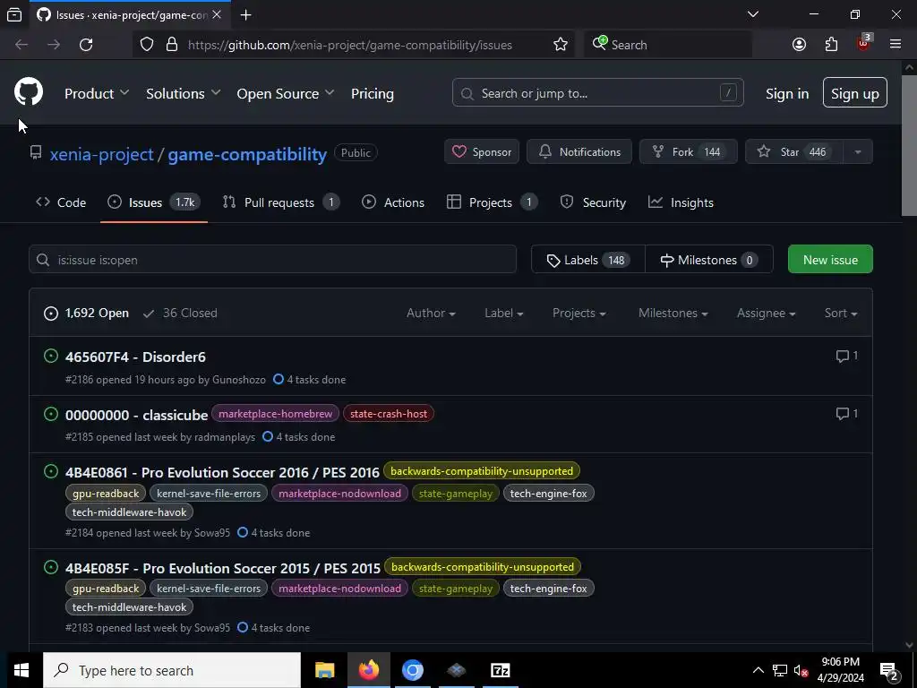Open a new browser tab
The width and height of the screenshot is (917, 688).
[x=246, y=14]
